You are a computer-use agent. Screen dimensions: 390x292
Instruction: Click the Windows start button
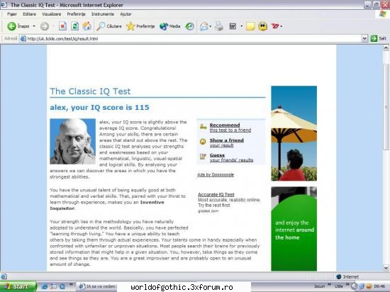(x=18, y=286)
